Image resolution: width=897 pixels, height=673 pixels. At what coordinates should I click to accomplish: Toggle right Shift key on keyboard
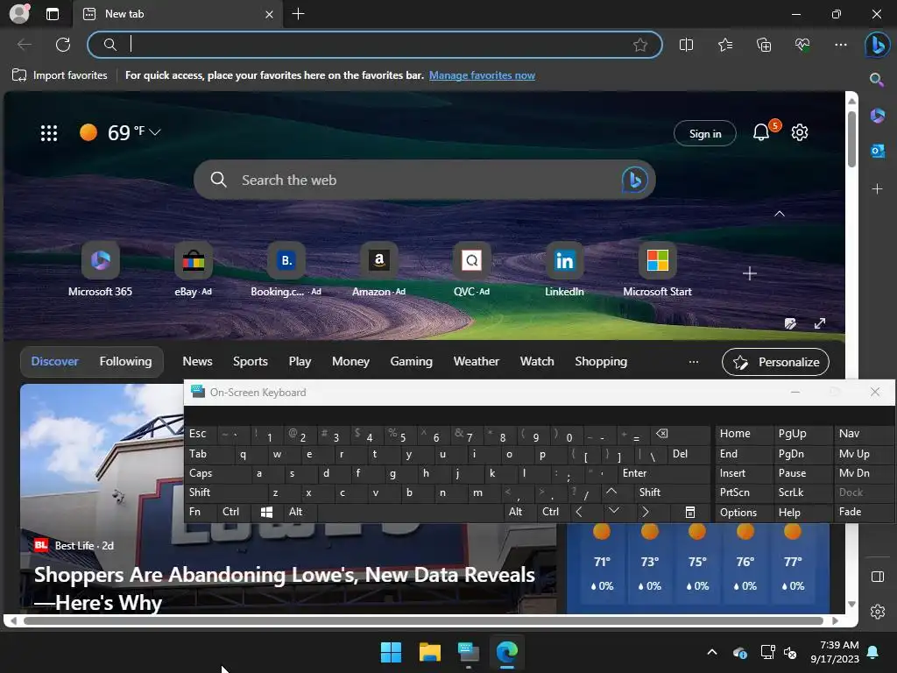pos(672,492)
